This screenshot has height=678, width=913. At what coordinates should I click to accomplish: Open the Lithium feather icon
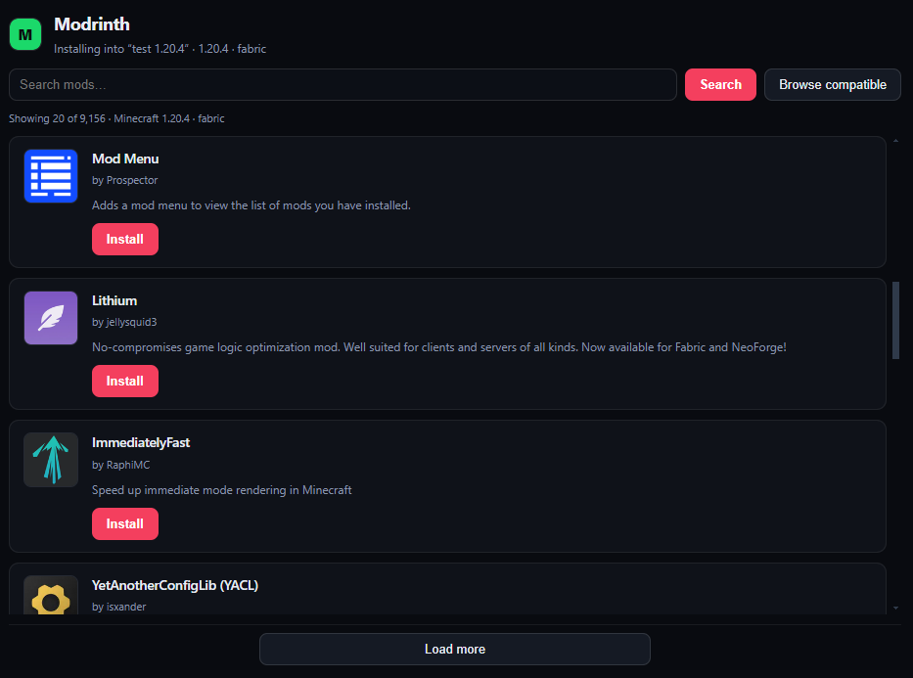tap(51, 318)
